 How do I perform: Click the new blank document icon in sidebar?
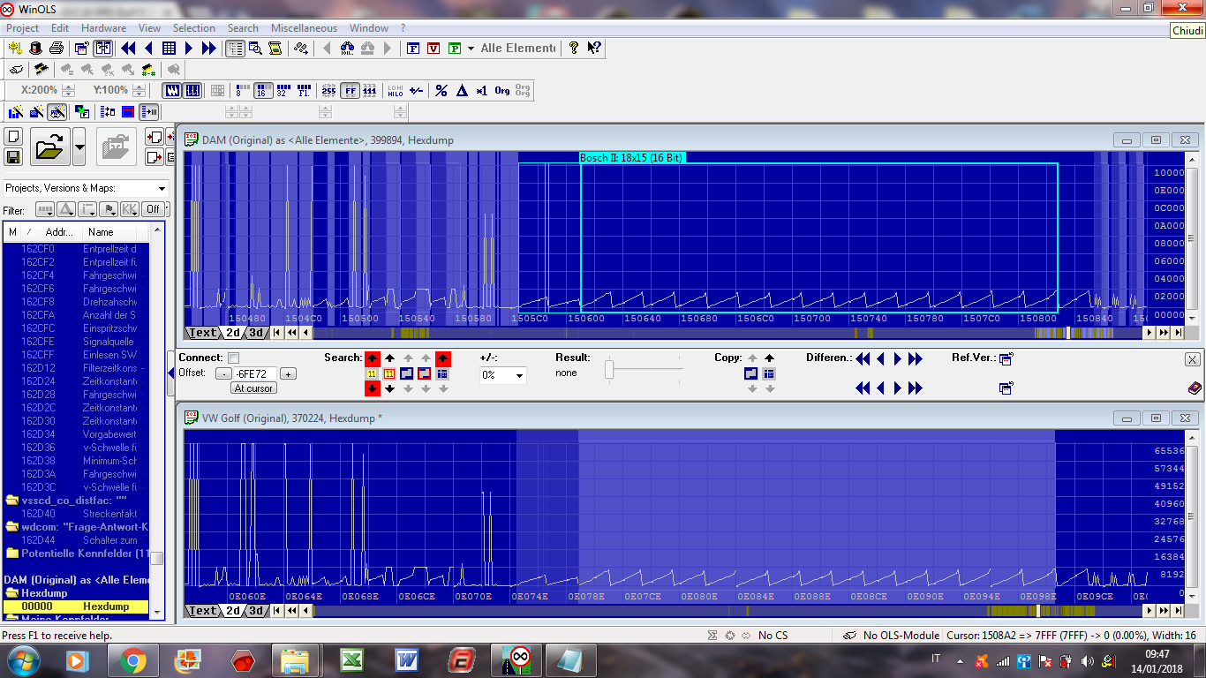[13, 136]
